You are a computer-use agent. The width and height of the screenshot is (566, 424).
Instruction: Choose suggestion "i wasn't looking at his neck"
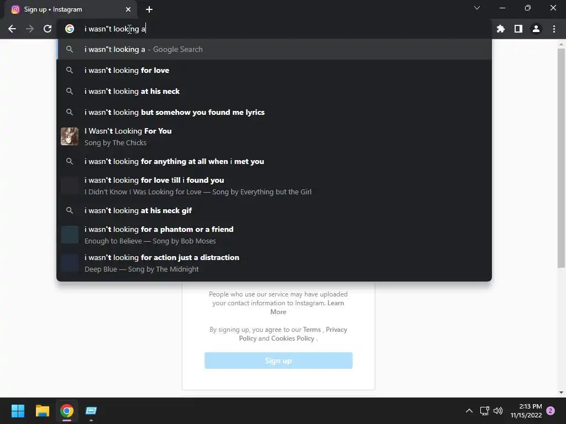(274, 91)
